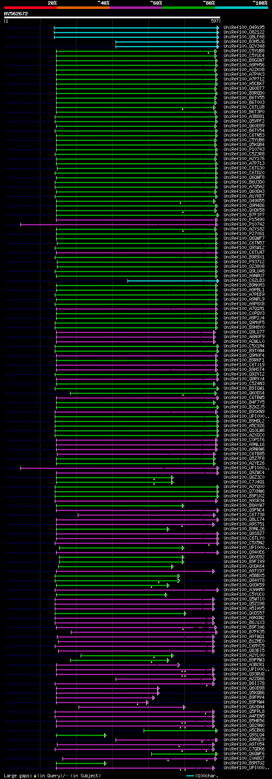The image size is (272, 779).
Task: Open hit UniRef100_Q2V348
Action: point(244,46)
